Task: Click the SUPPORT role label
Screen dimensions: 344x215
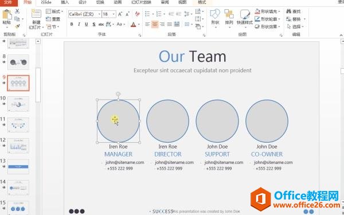Action: (217, 154)
